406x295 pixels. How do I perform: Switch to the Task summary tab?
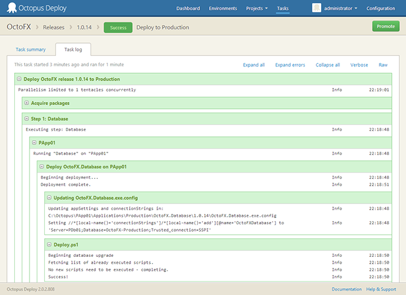pos(31,49)
